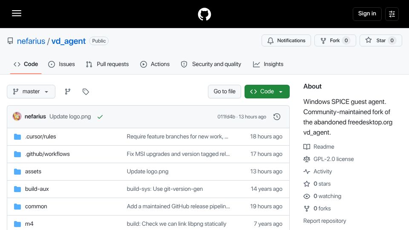The image size is (409, 230).
Task: Click folder icon beside .github/workflows
Action: tap(17, 154)
